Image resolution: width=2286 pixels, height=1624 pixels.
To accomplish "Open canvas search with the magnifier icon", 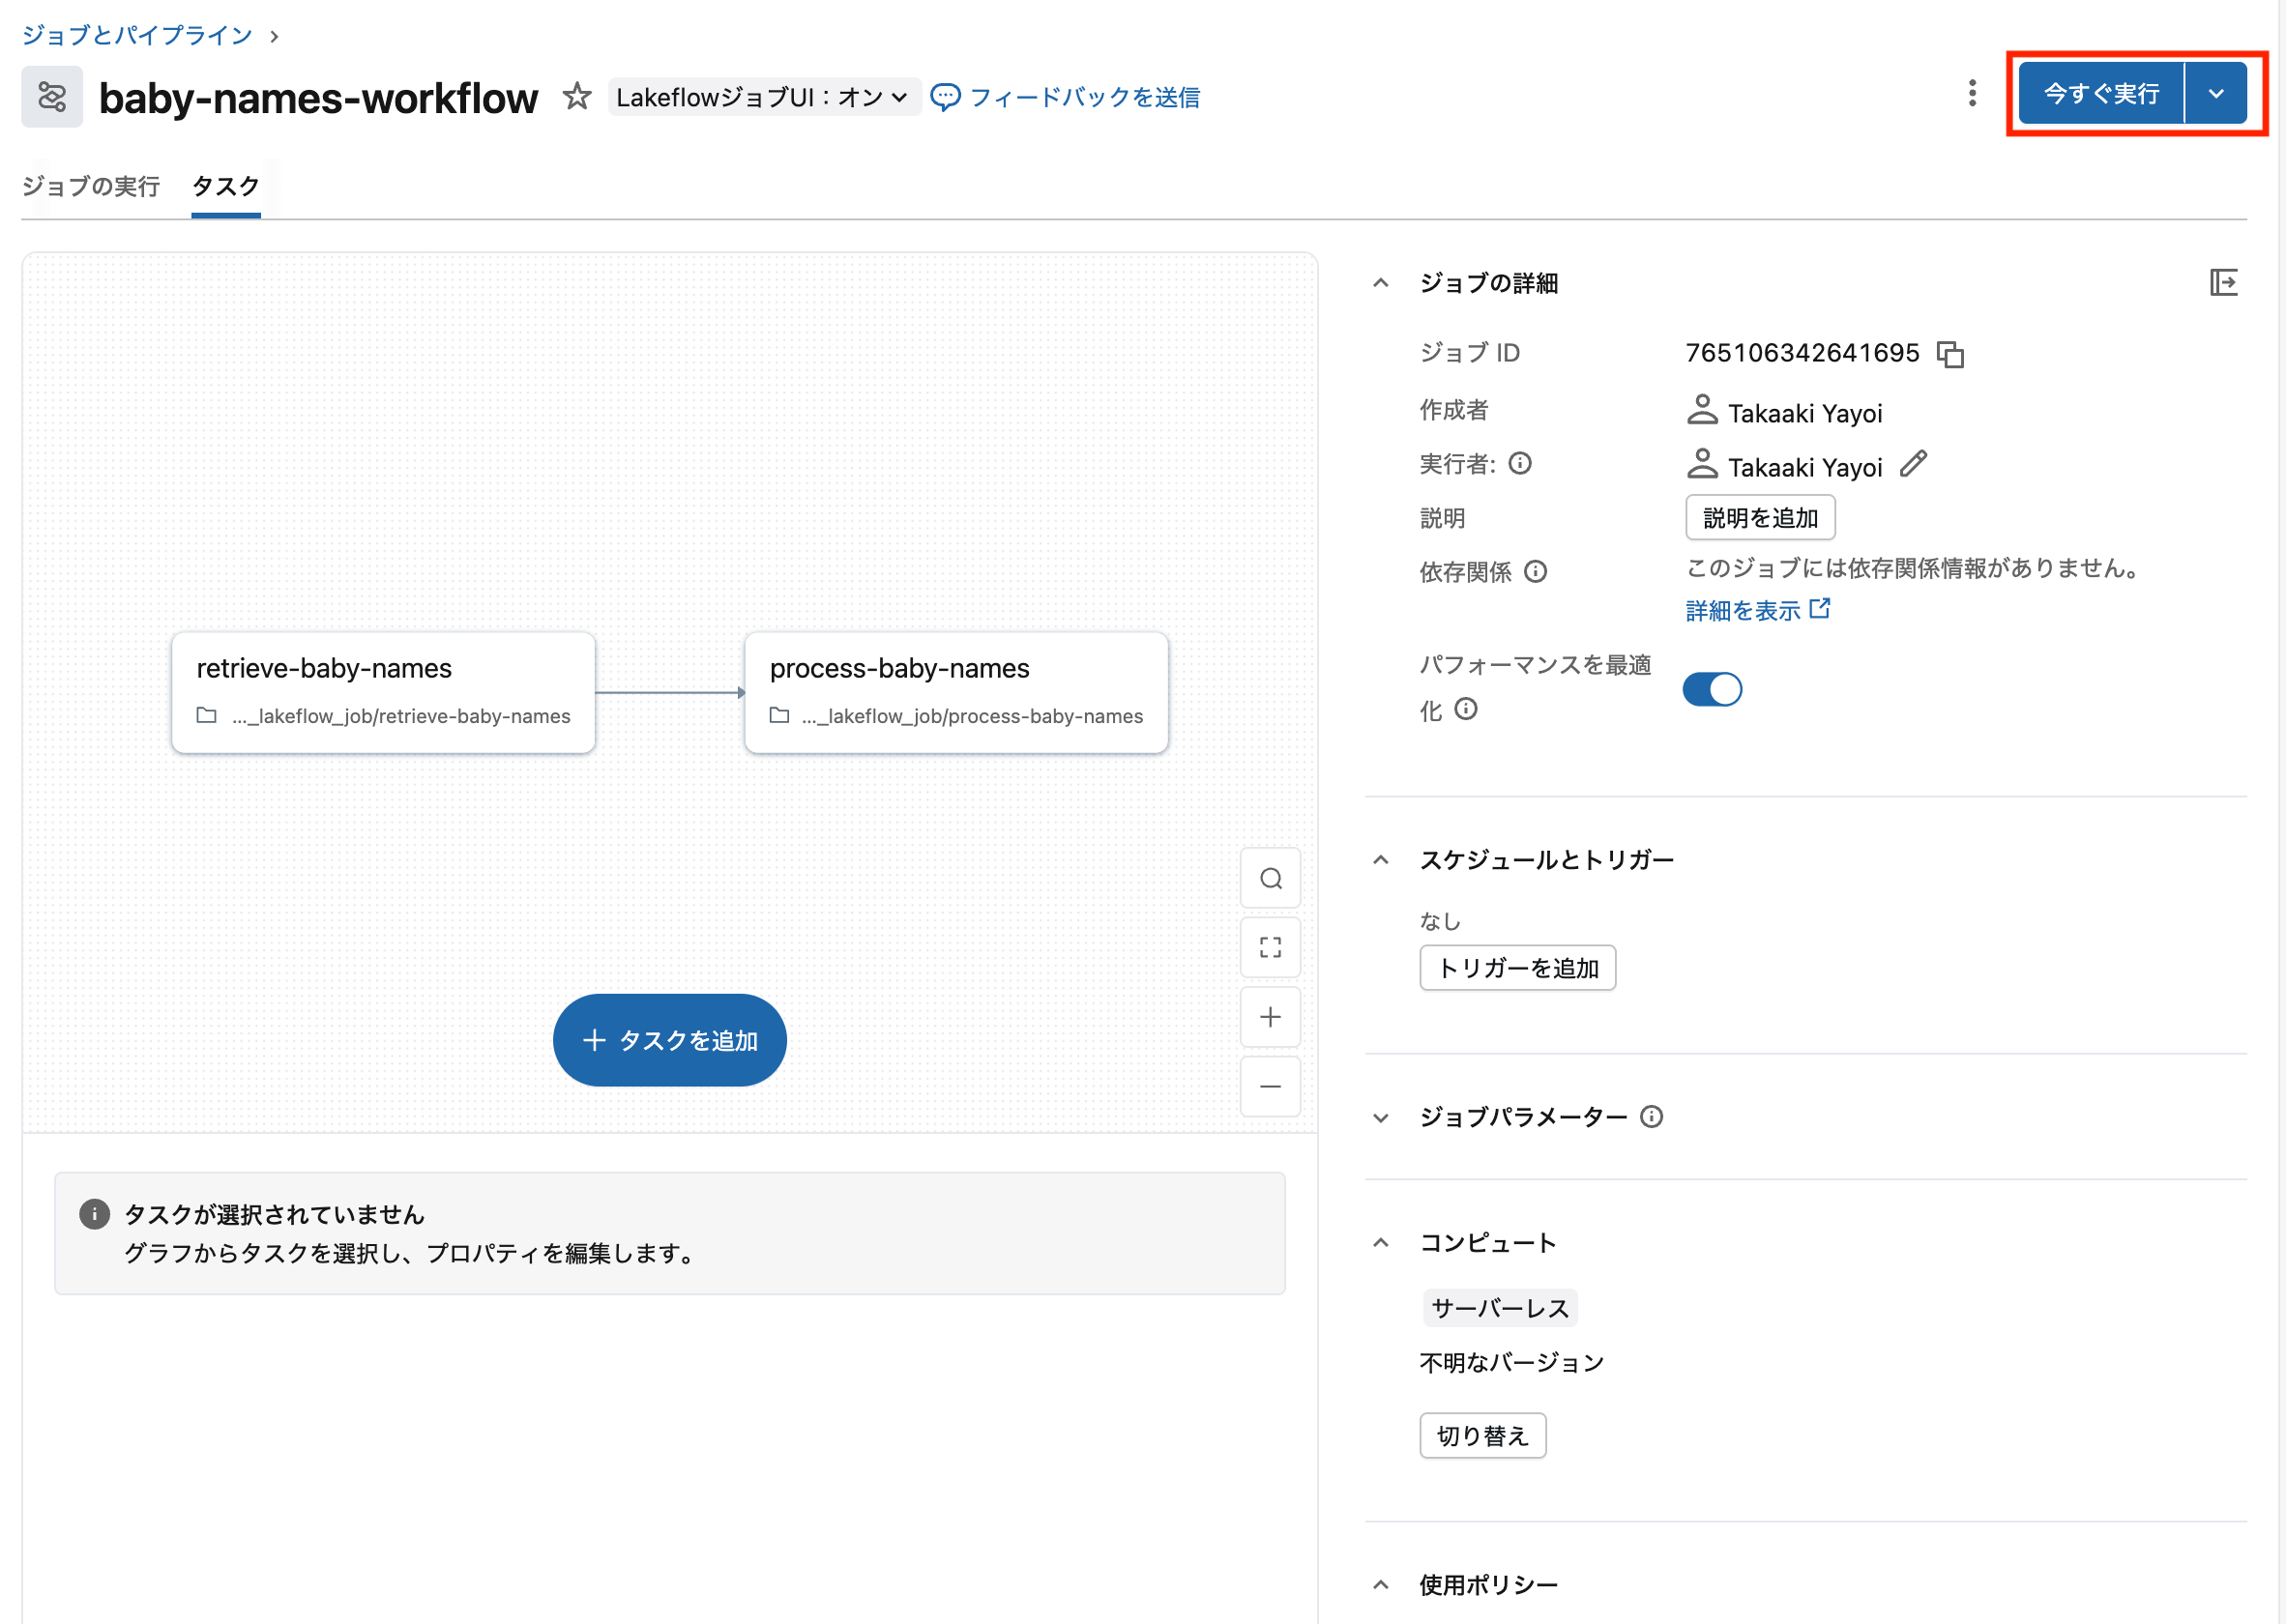I will click(1270, 878).
